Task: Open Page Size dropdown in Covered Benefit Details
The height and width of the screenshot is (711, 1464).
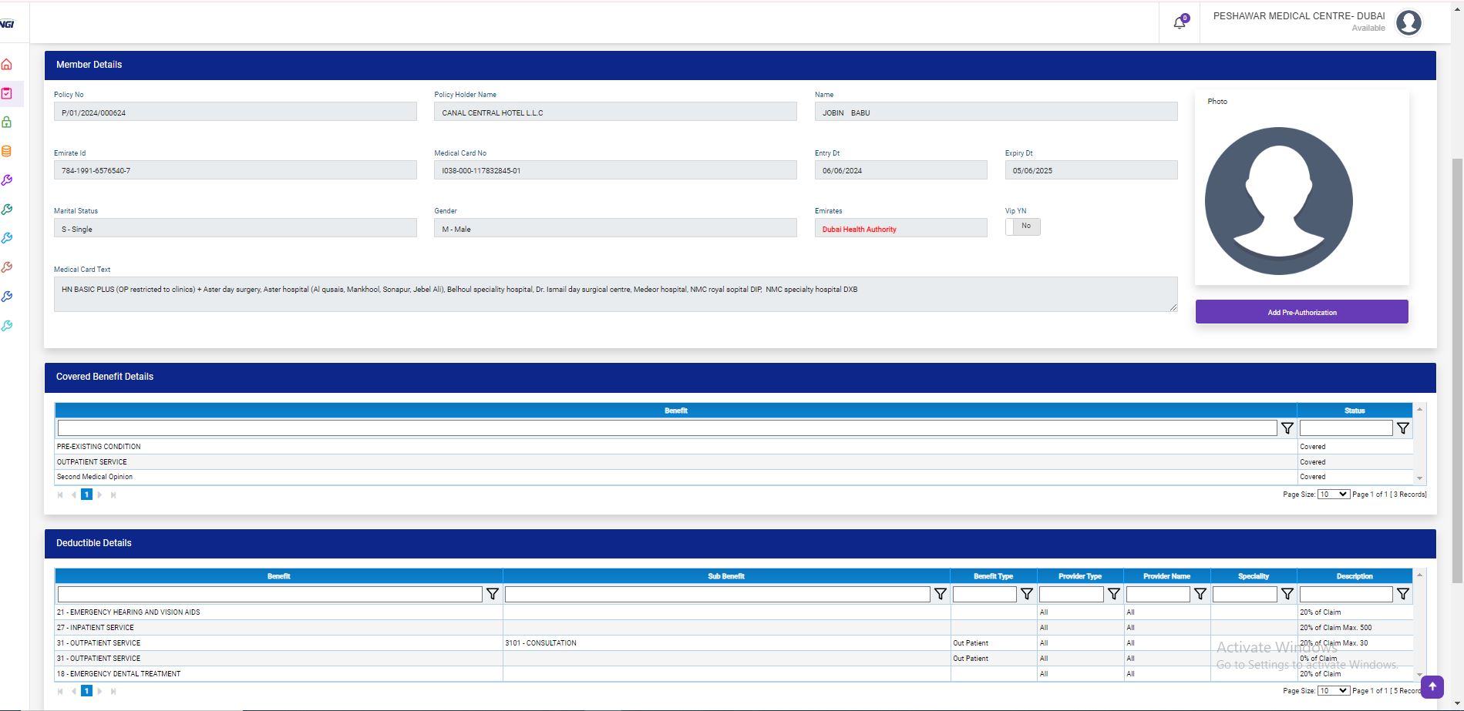Action: [x=1333, y=495]
